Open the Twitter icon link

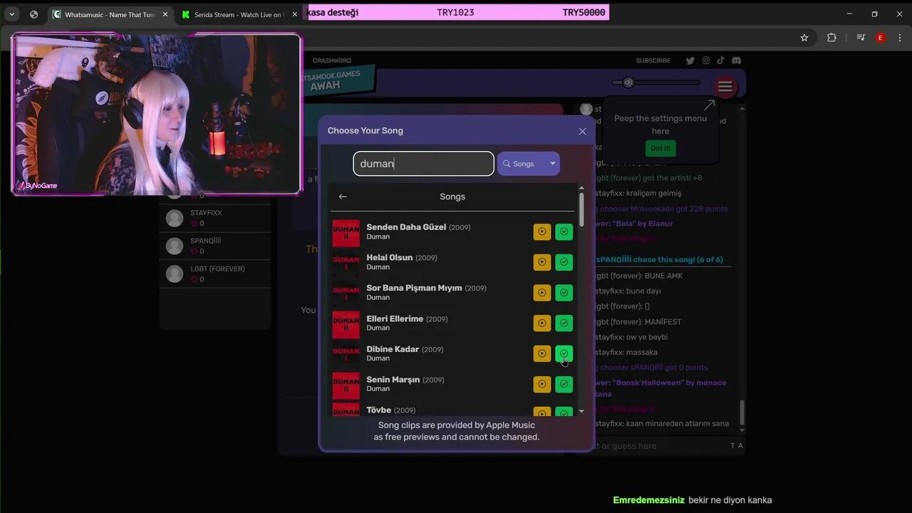[x=690, y=61]
